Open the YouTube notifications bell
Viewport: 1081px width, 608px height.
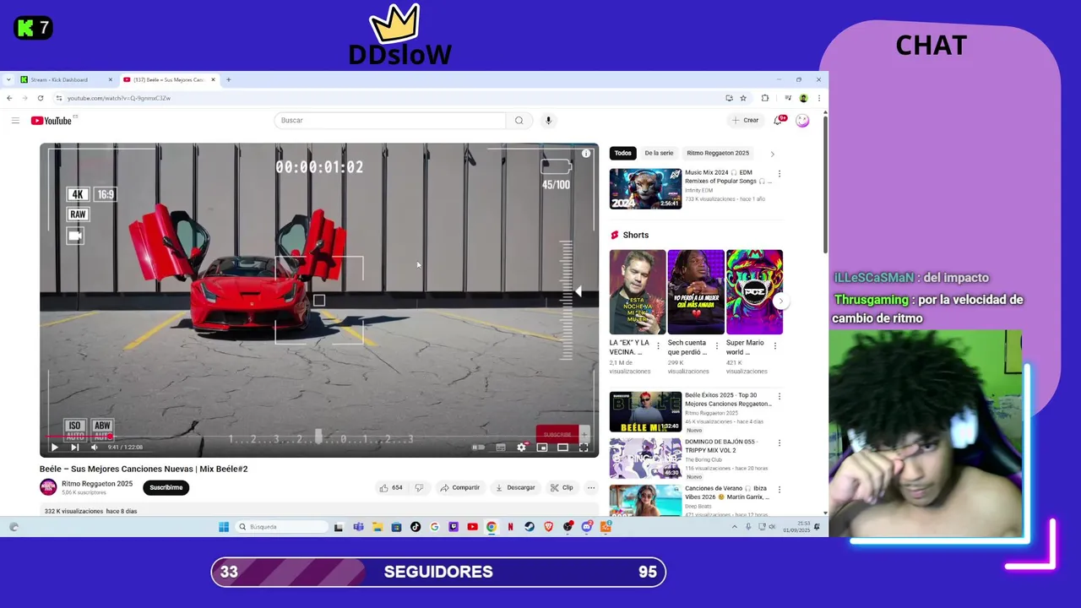[779, 120]
